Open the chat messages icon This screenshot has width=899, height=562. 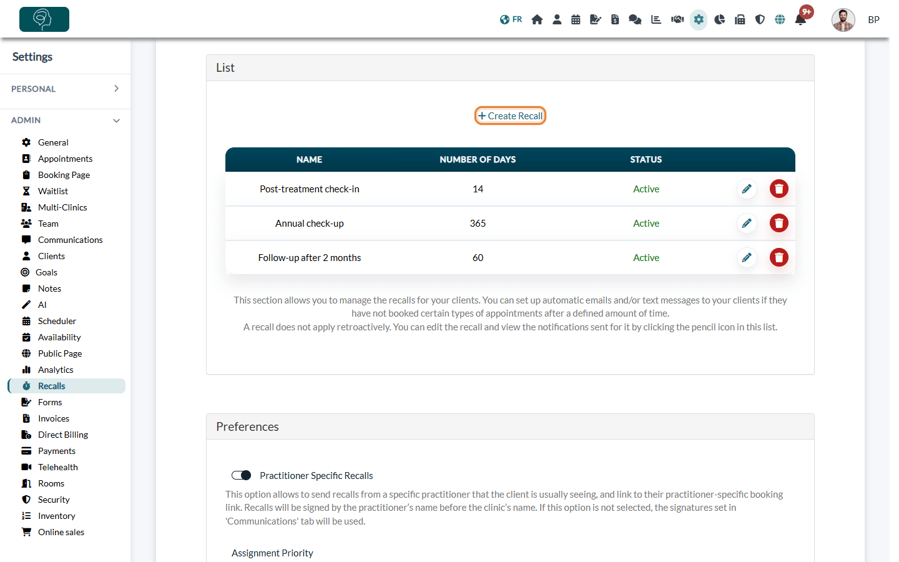[635, 19]
